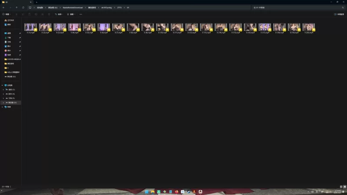Screen dimensions: 347x195
Task: Open the See more (three dots) toolbar menu
Action: pyautogui.click(x=81, y=14)
